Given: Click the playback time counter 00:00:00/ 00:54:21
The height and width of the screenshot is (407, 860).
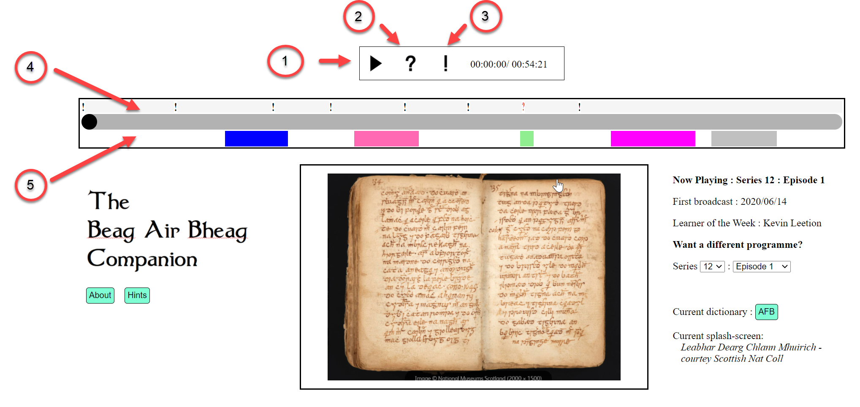Looking at the screenshot, I should pyautogui.click(x=509, y=64).
